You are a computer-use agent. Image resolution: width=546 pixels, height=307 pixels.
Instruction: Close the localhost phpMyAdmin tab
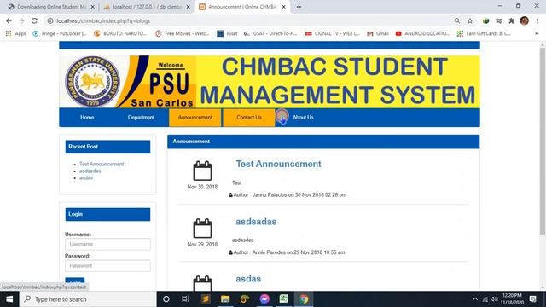coord(188,7)
